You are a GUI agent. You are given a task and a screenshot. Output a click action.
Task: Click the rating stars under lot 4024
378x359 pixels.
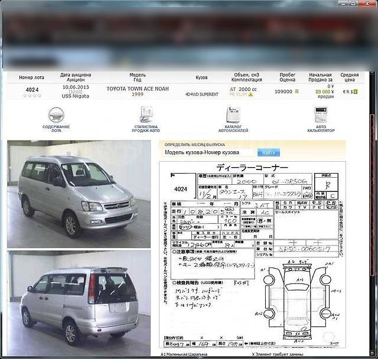pyautogui.click(x=32, y=96)
